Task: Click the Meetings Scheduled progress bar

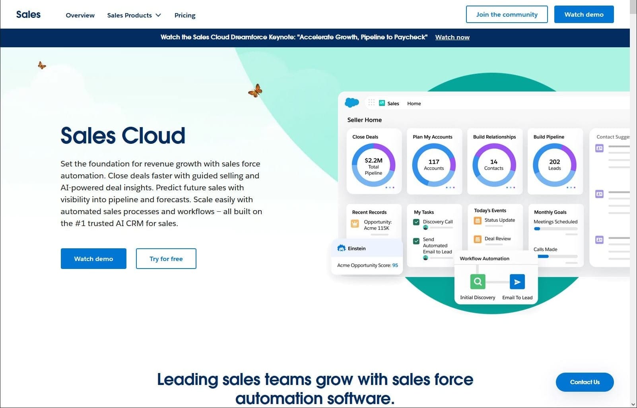Action: [555, 228]
